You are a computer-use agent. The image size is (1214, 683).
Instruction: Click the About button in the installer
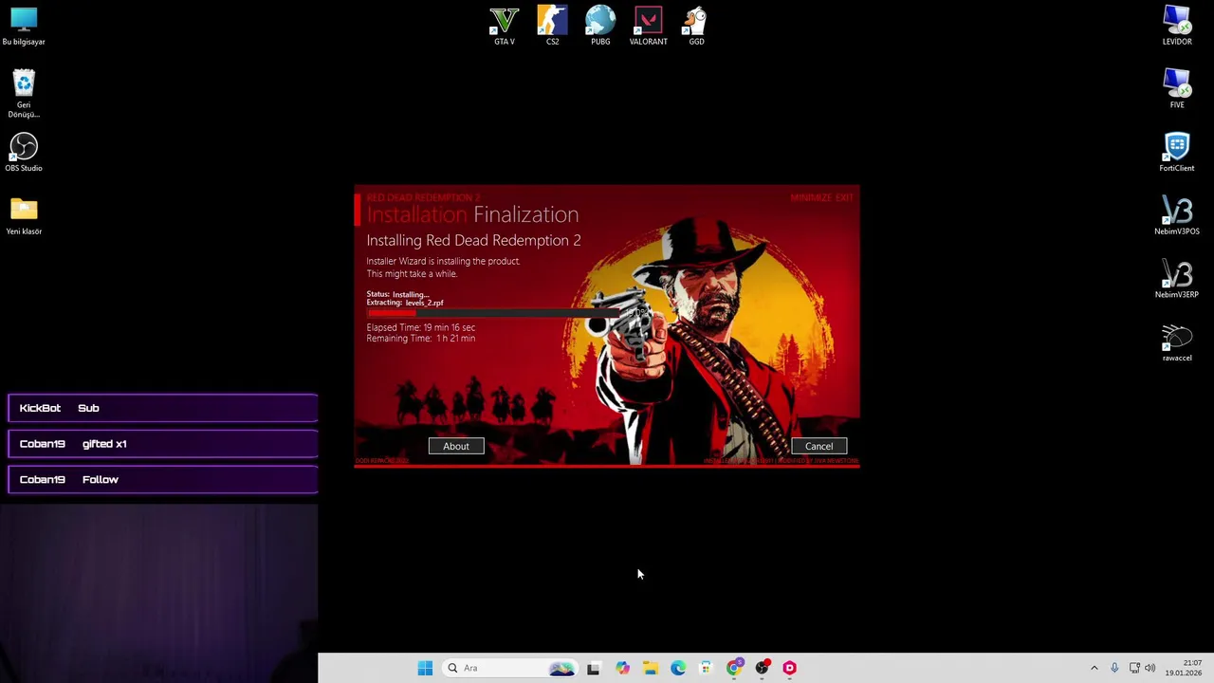pyautogui.click(x=455, y=446)
